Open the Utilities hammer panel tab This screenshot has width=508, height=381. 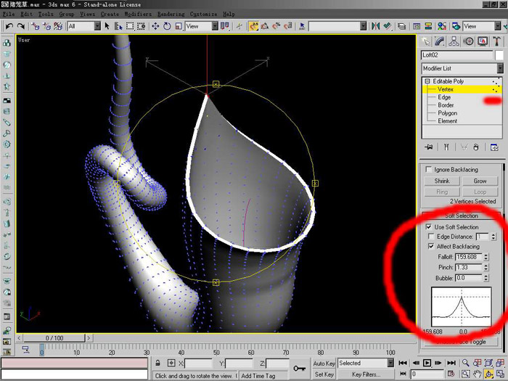tap(496, 41)
